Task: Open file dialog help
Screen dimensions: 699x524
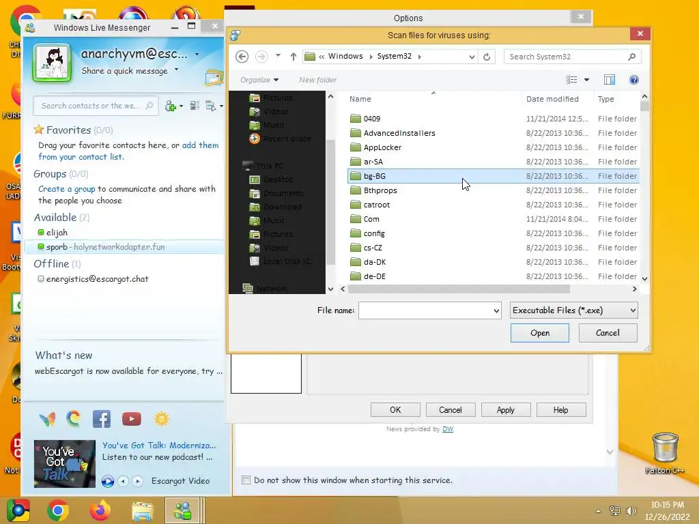Action: click(633, 80)
